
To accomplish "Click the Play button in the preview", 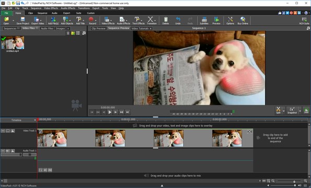I will (x=110, y=112).
